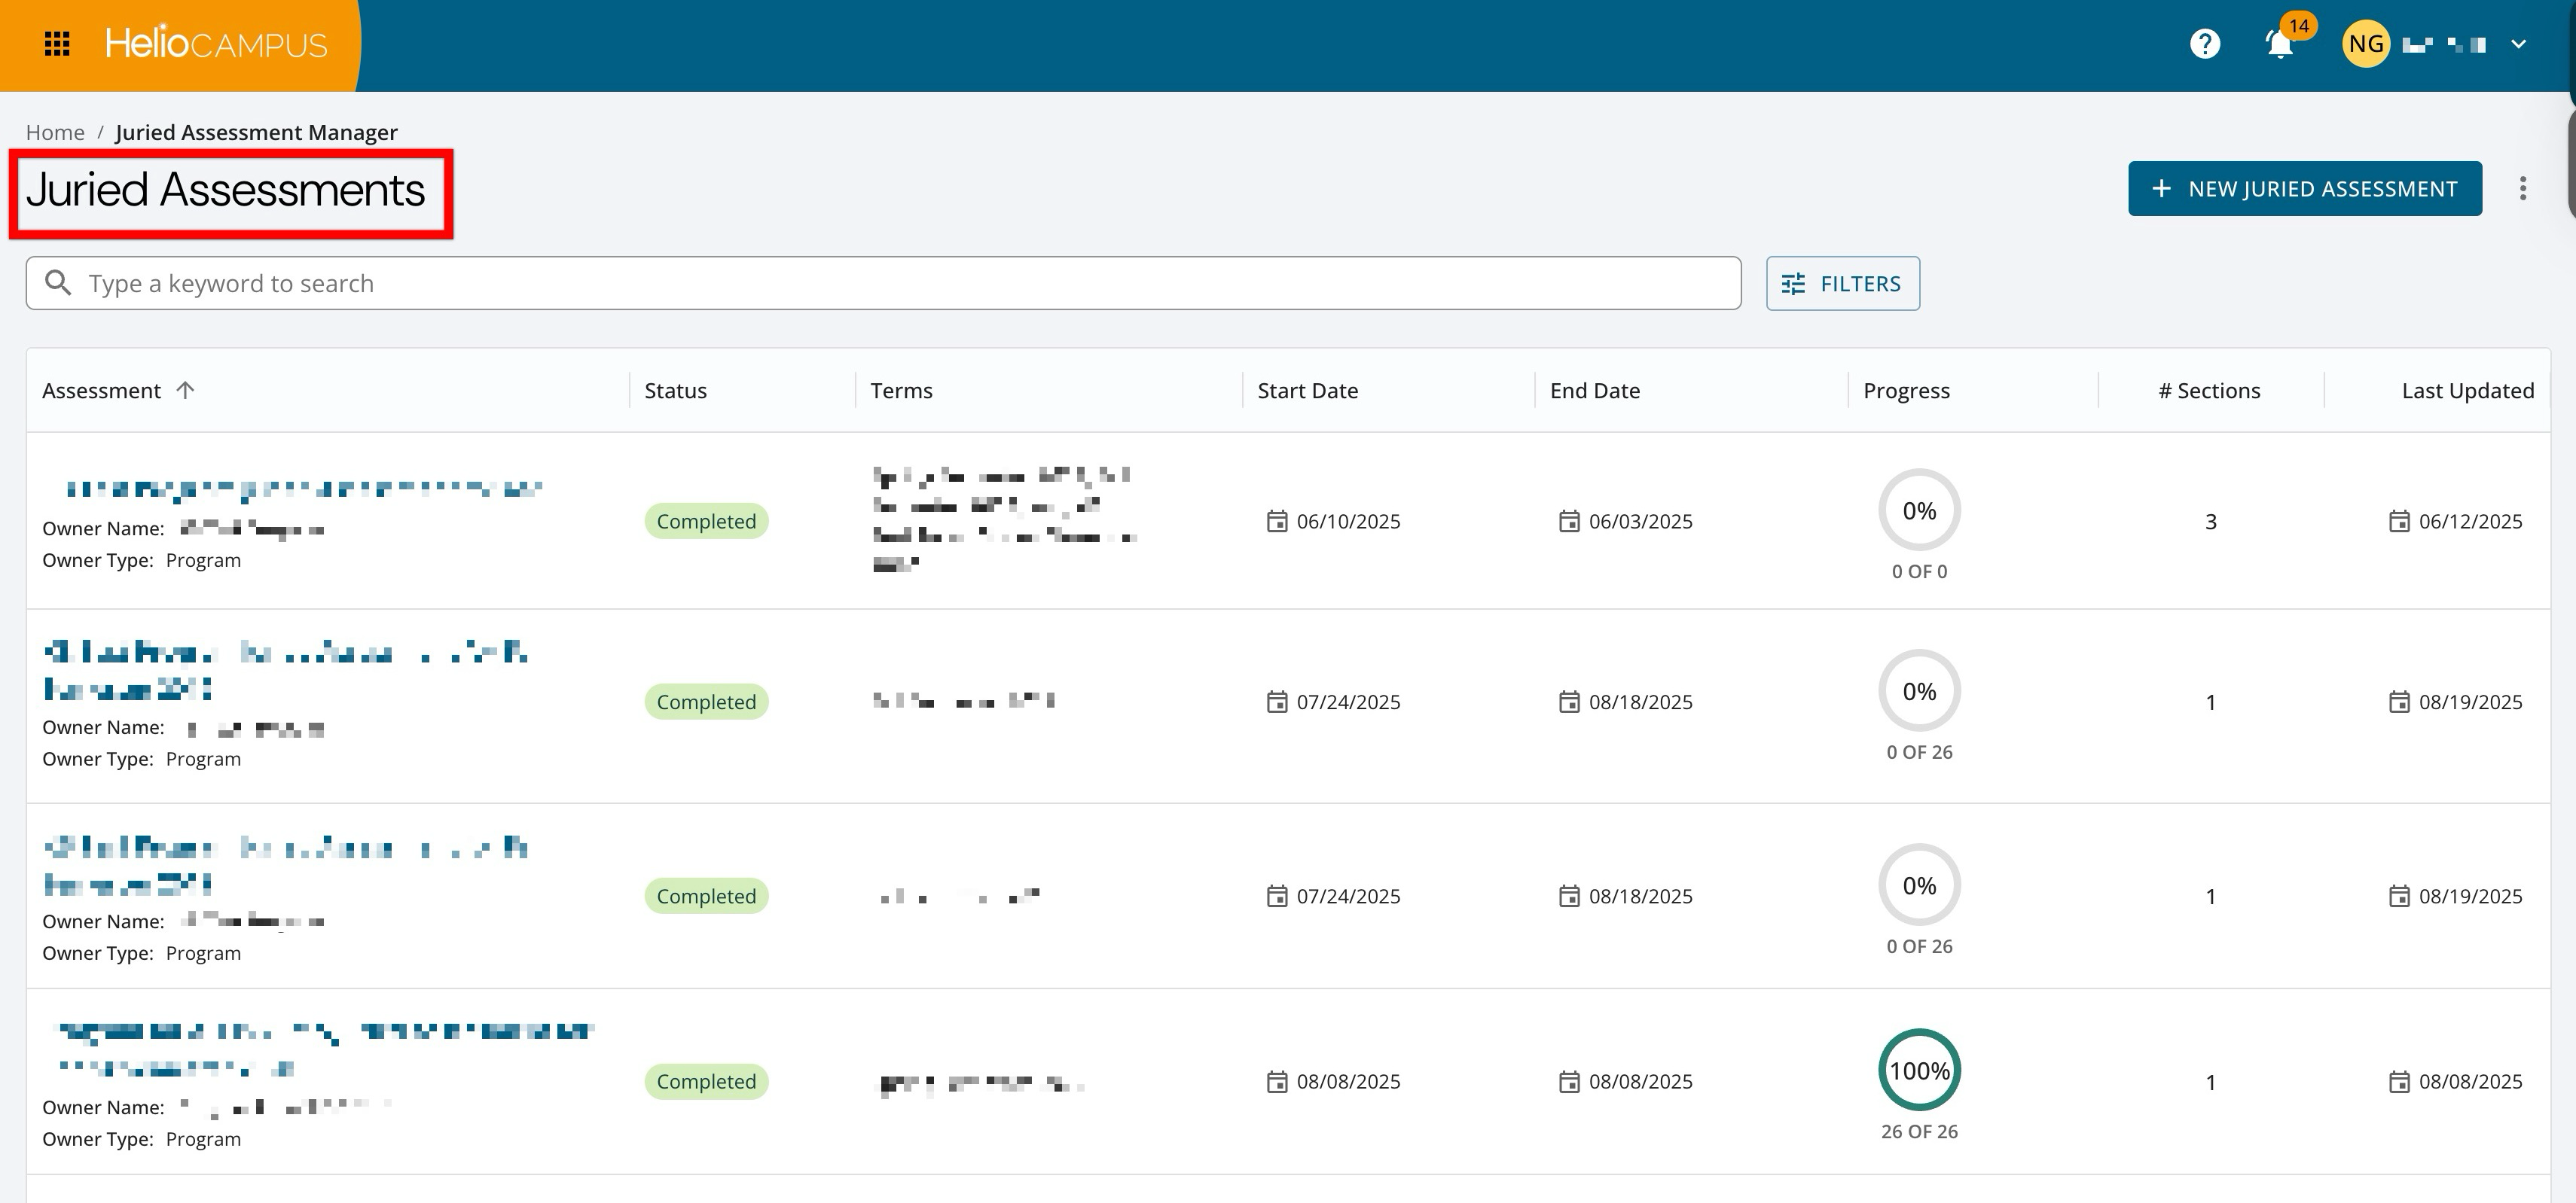
Task: Focus the keyword search field
Action: [x=883, y=283]
